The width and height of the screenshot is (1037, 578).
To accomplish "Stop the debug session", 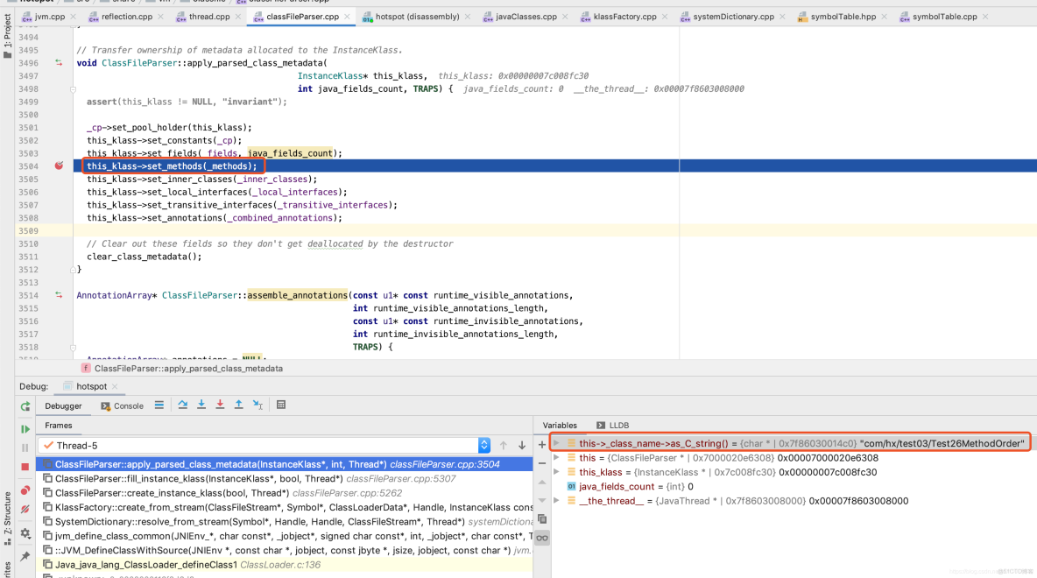I will click(25, 468).
